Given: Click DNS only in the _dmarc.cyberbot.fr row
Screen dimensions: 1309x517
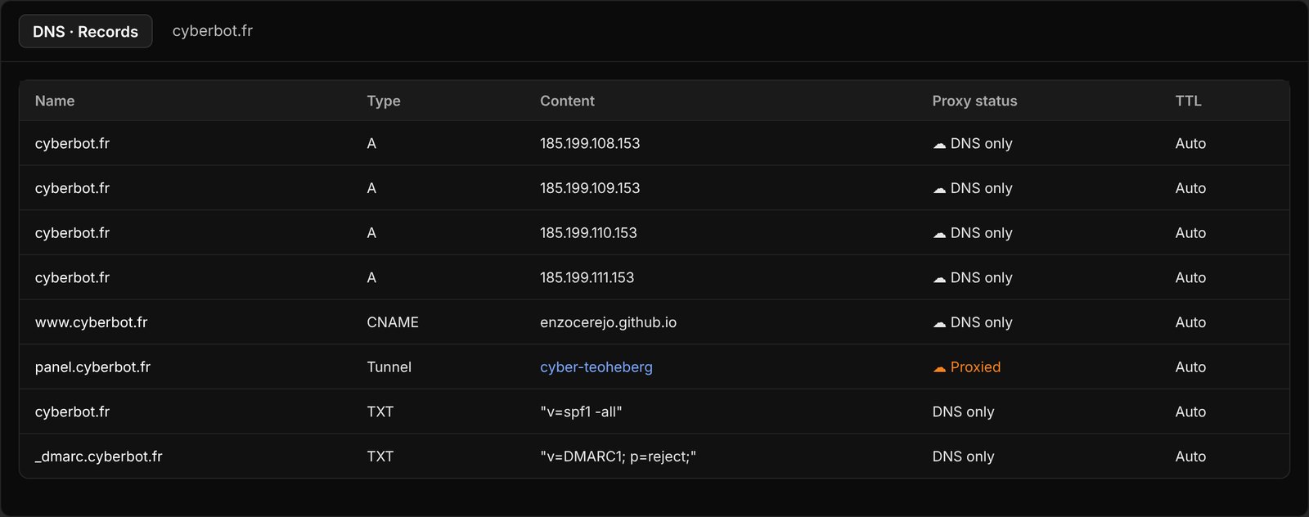Looking at the screenshot, I should coord(963,456).
